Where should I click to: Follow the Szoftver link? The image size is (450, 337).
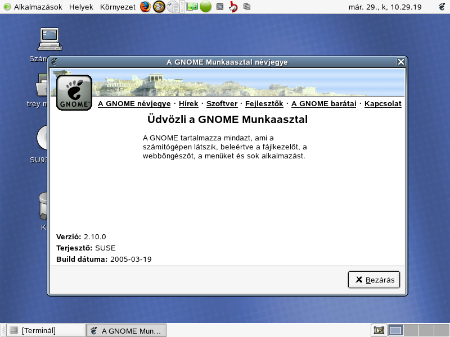coord(222,104)
